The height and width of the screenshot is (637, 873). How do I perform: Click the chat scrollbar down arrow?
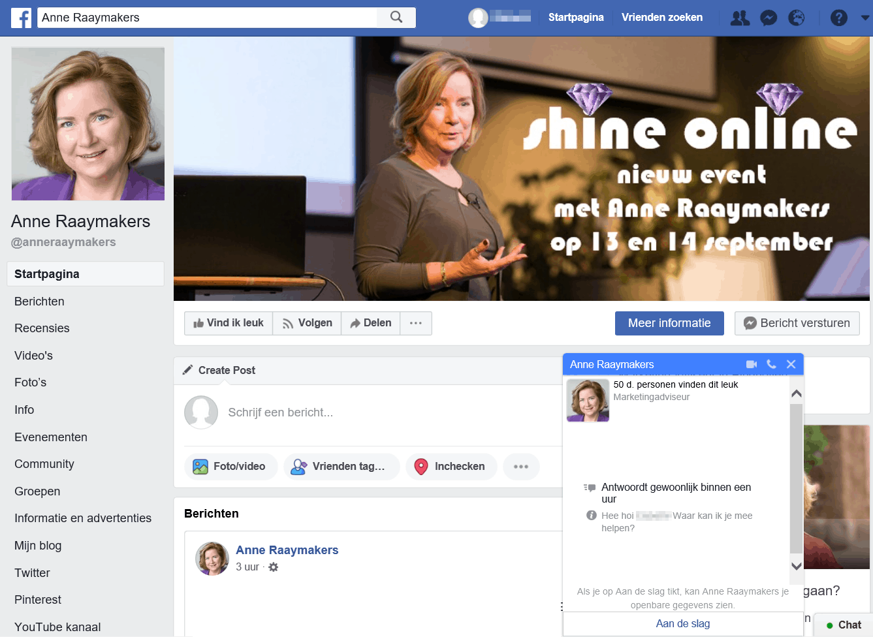(797, 566)
